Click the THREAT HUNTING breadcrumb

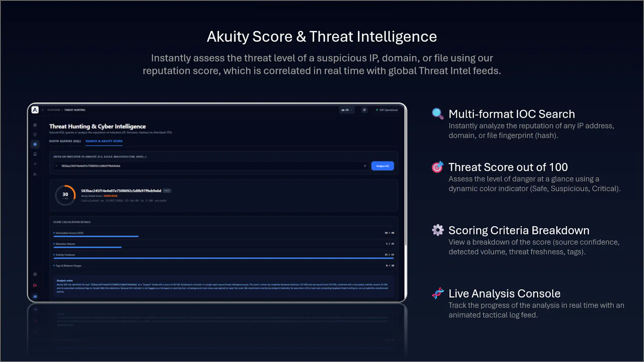click(75, 110)
